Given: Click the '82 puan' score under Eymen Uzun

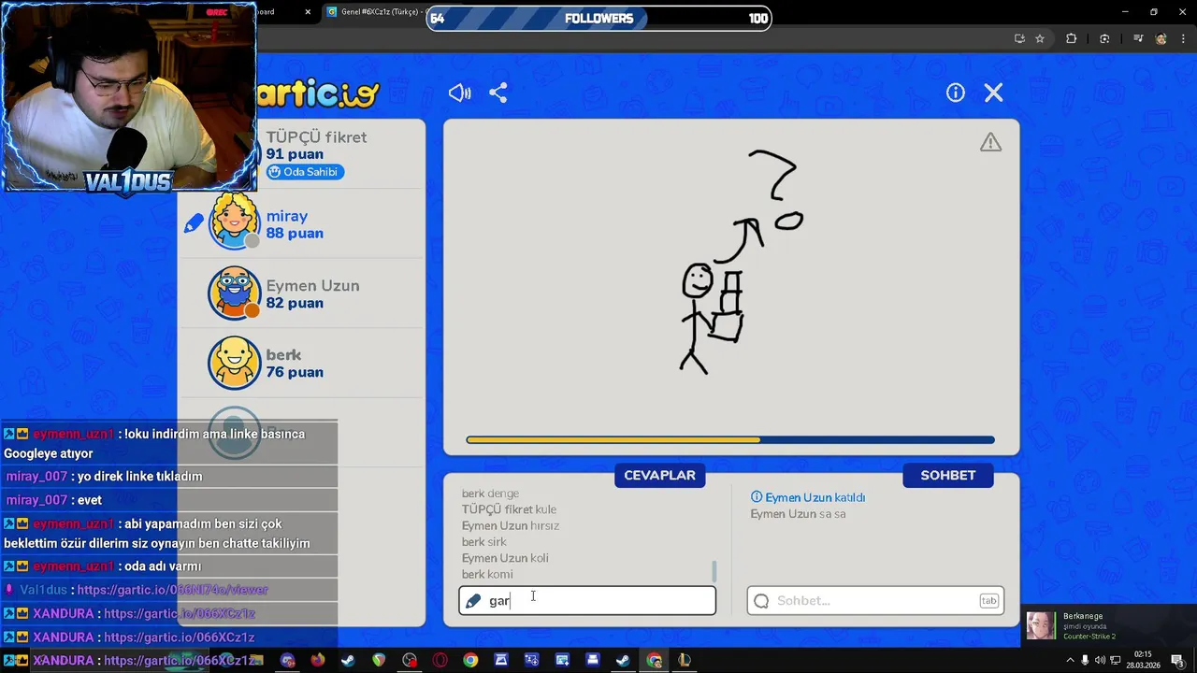Looking at the screenshot, I should 295,303.
